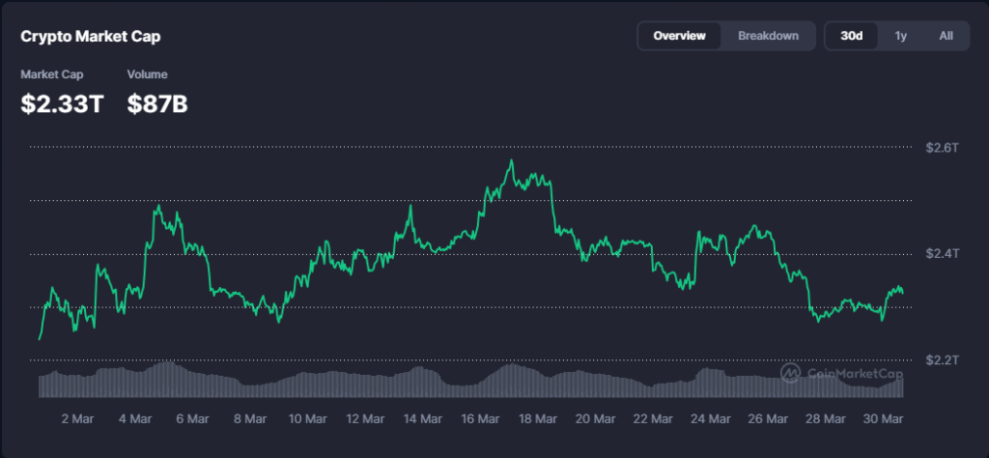Click the 30 Mar date label
Viewport: 989px width, 458px height.
click(883, 418)
